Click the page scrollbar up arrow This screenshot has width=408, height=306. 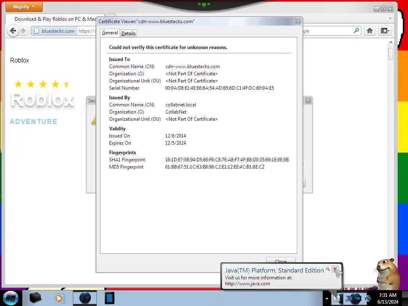pos(390,42)
